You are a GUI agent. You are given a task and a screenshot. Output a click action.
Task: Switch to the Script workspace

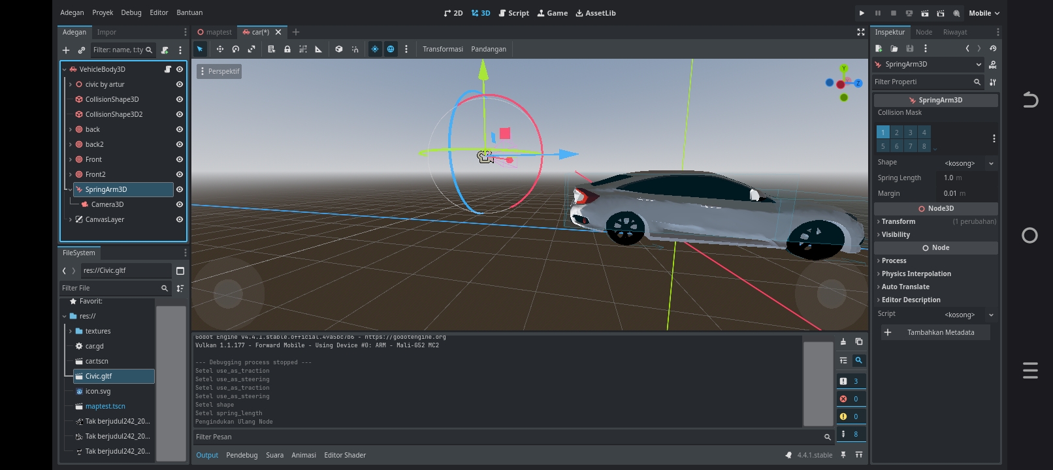[514, 13]
